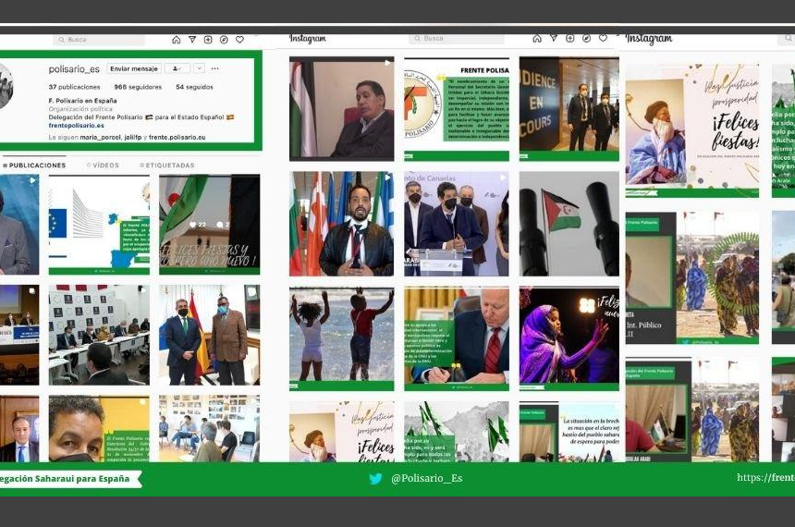Viewport: 795px width, 527px height.
Task: Open La situación en la brecha post thumbnail
Action: point(569,432)
